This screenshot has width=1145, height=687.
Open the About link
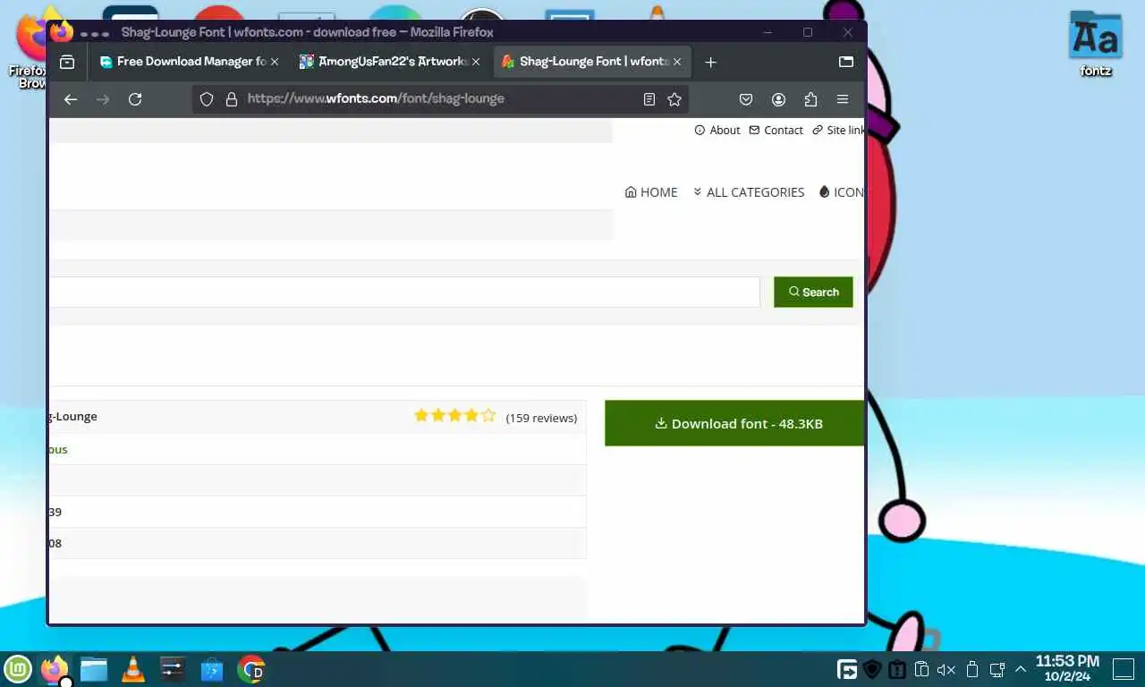point(717,130)
